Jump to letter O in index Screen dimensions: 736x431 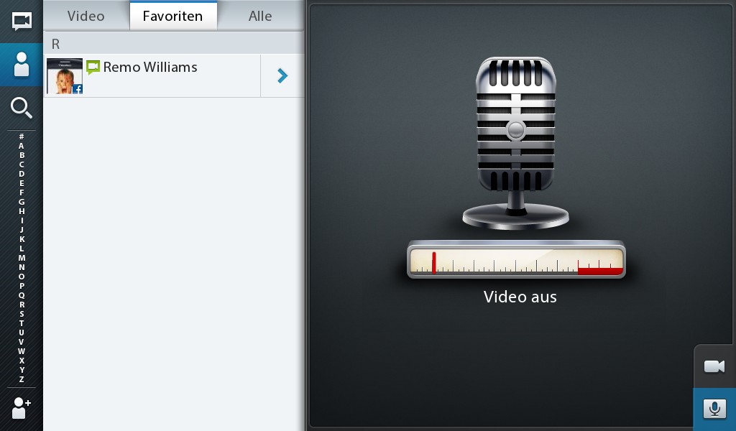click(x=22, y=277)
